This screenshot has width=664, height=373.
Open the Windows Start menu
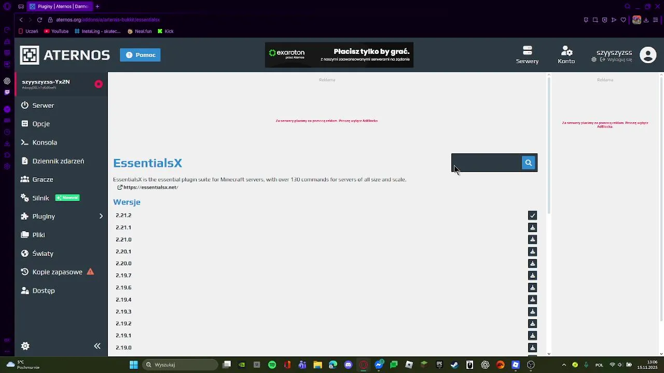(133, 365)
